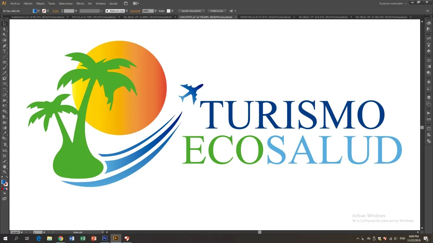This screenshot has height=243, width=433.
Task: Select the Selection (black arrow) tool
Action: pyautogui.click(x=4, y=24)
